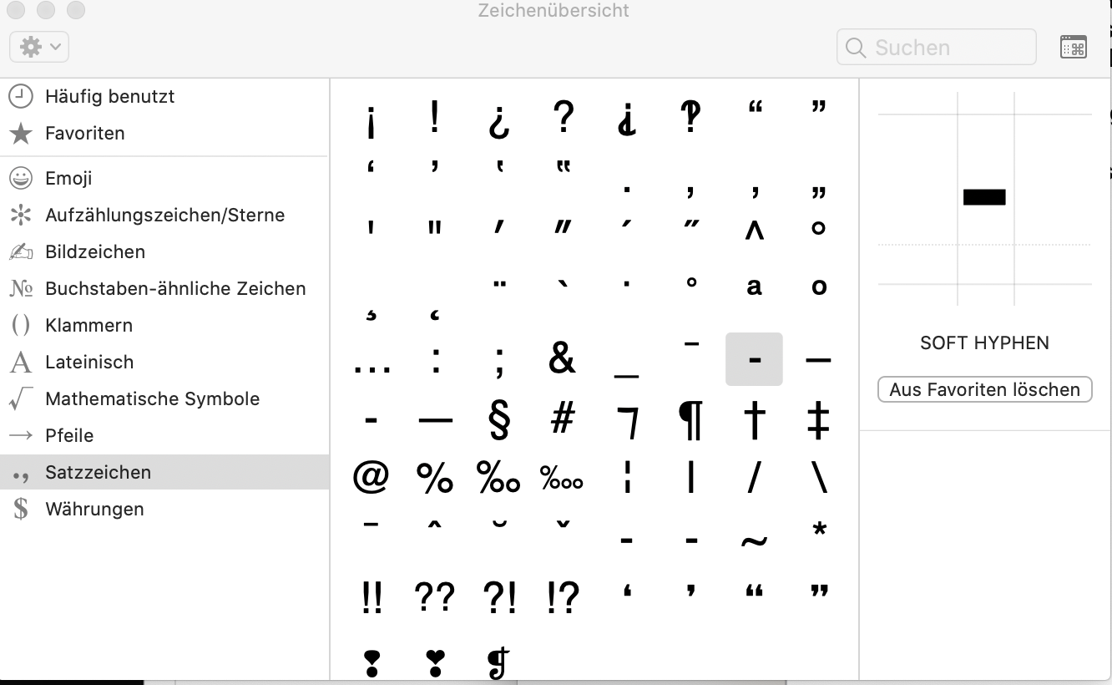Choose the double question mark ⁇ character
Image resolution: width=1112 pixels, height=685 pixels.
click(x=435, y=598)
